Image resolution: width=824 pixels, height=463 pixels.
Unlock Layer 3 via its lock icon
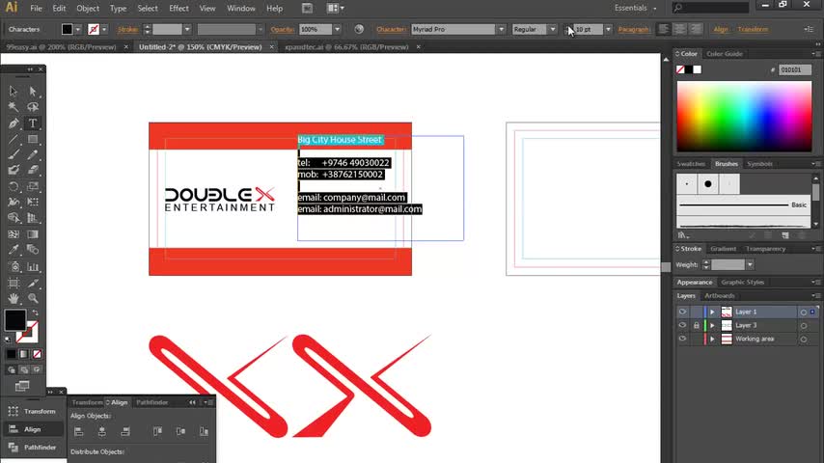pyautogui.click(x=697, y=325)
